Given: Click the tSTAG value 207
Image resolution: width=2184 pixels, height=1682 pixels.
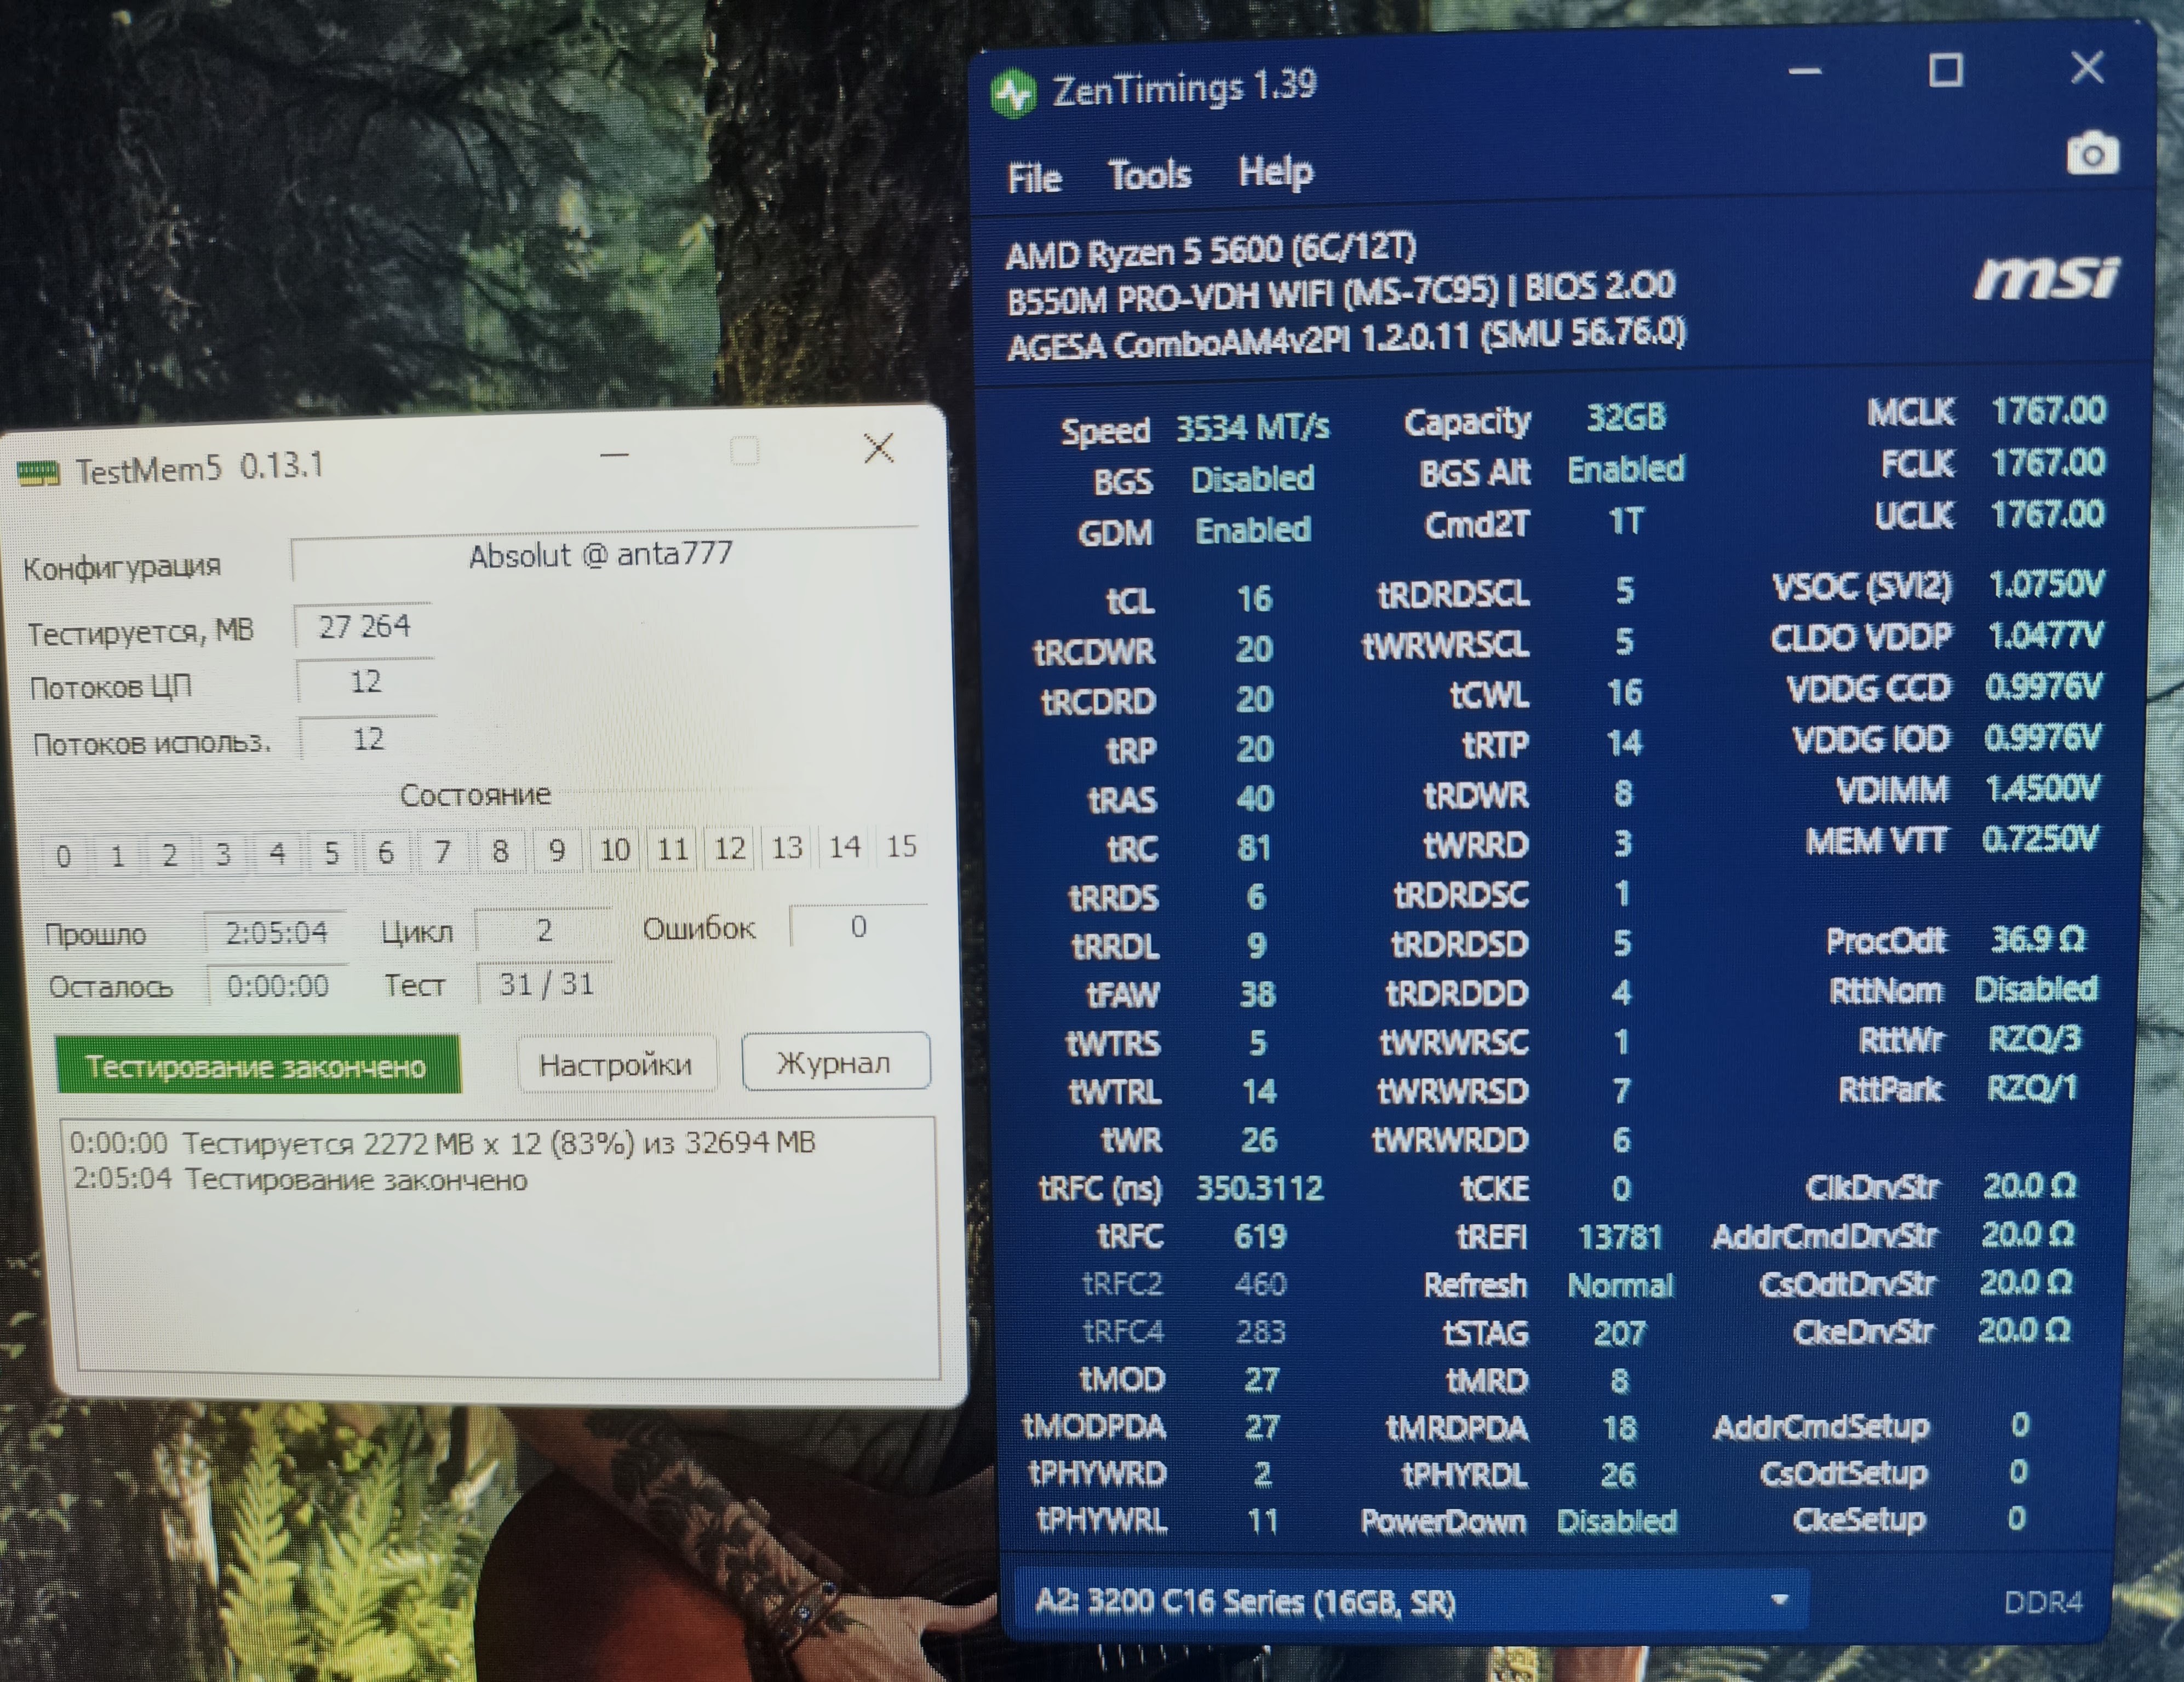Looking at the screenshot, I should [x=1620, y=1333].
